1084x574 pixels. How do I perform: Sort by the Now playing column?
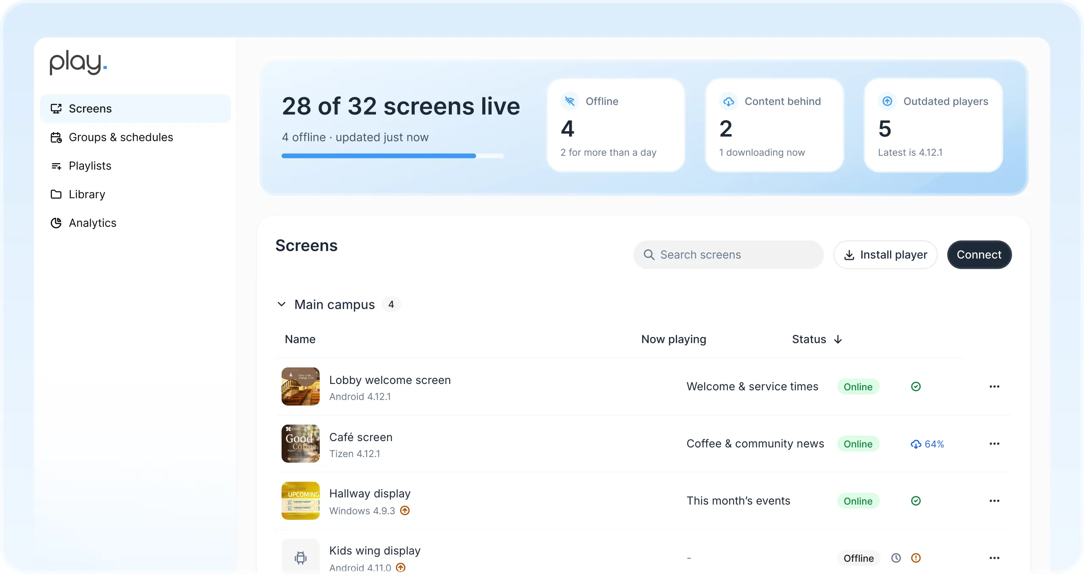click(673, 339)
